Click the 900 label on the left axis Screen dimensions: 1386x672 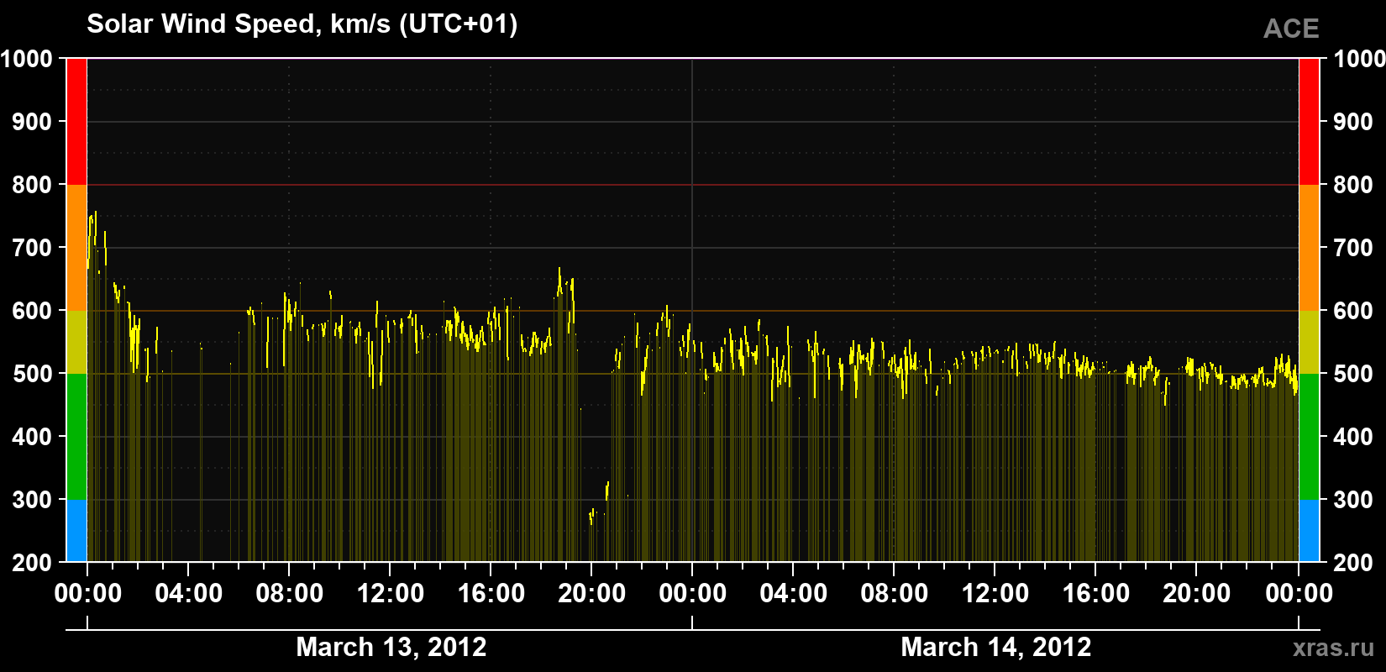point(32,122)
